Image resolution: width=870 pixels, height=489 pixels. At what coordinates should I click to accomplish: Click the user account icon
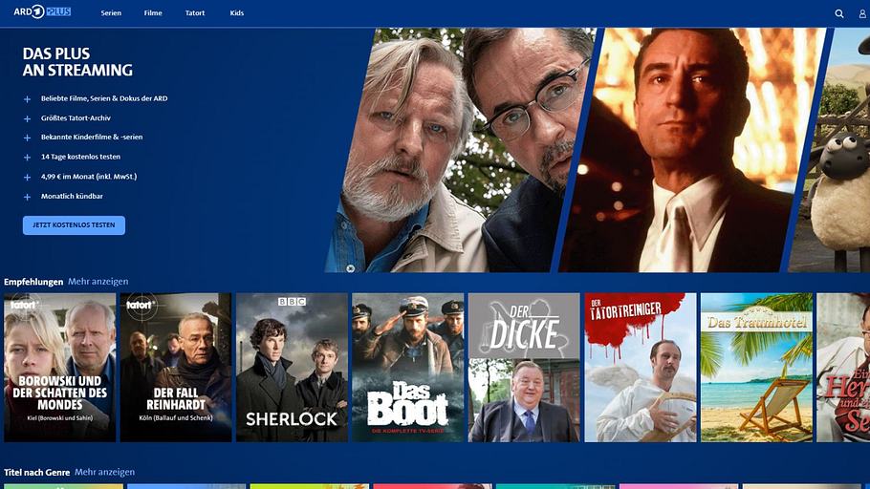pyautogui.click(x=863, y=13)
